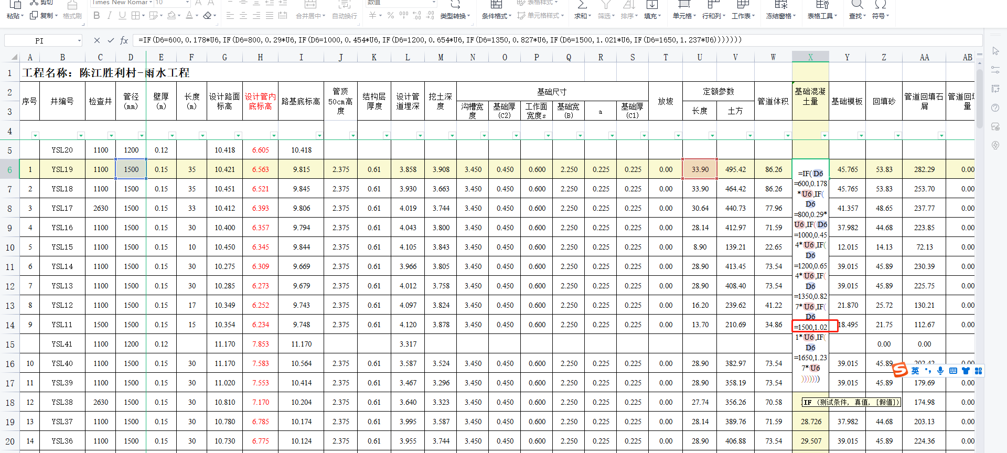Click the Sogou skin shirt icon

click(966, 371)
